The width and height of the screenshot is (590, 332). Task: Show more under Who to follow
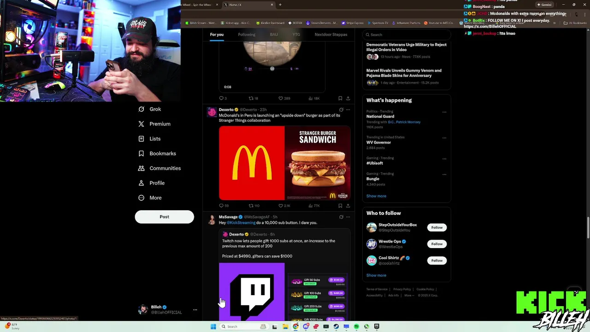[x=376, y=275]
